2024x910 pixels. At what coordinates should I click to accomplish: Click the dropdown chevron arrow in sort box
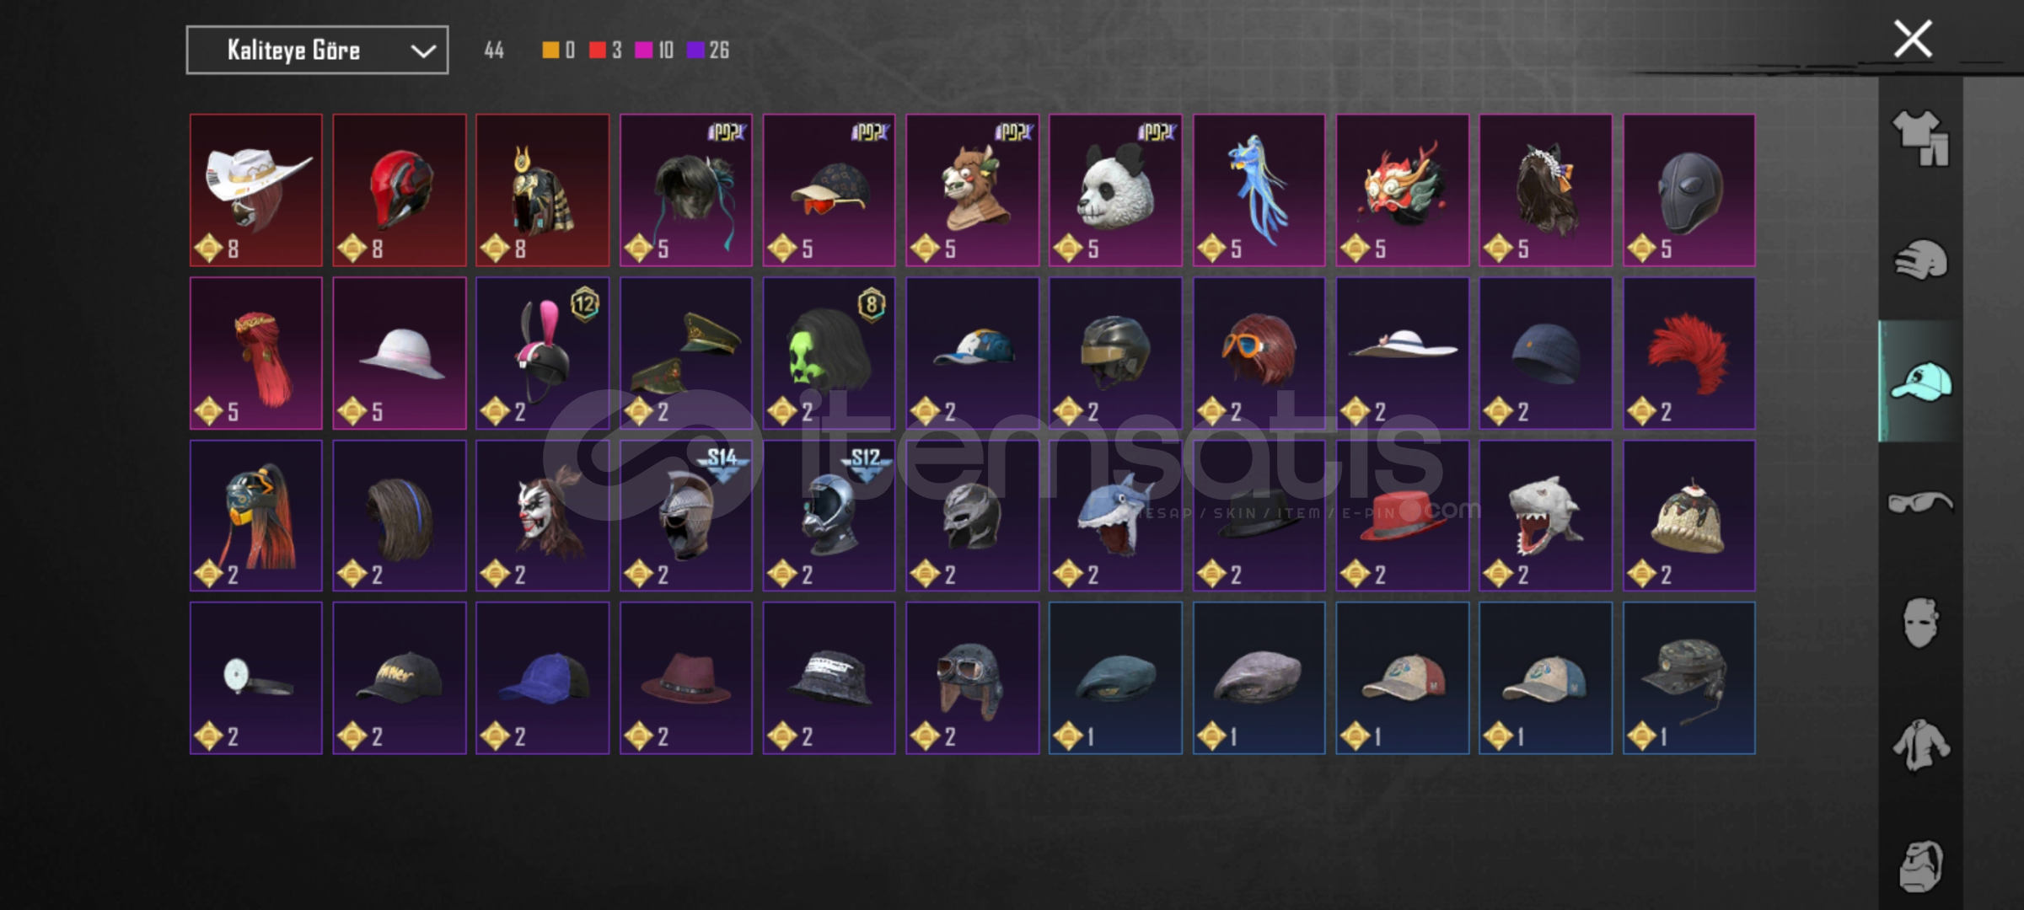point(422,51)
